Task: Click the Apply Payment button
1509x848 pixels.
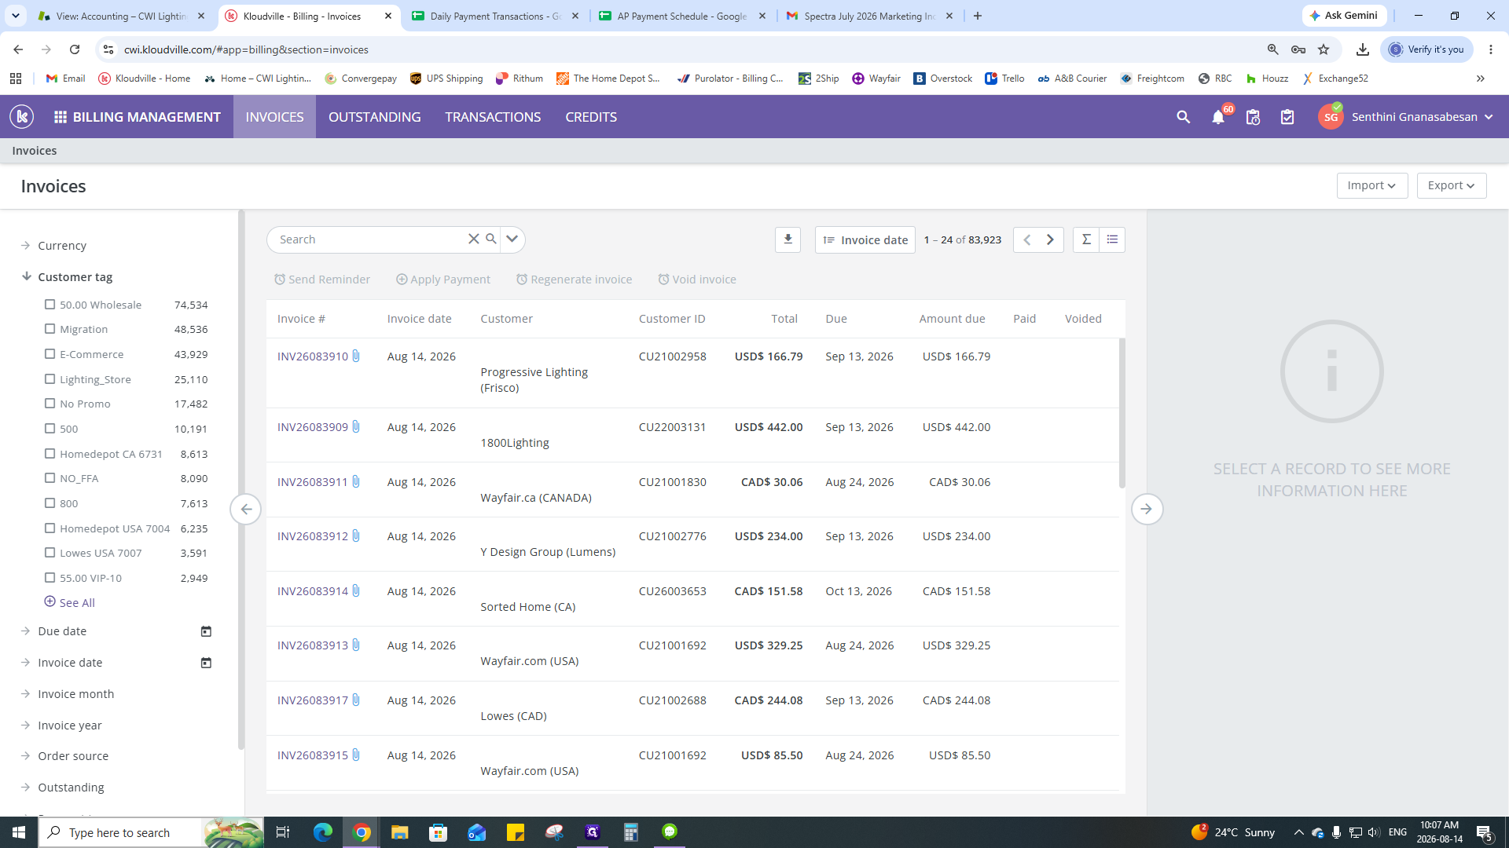Action: tap(443, 280)
